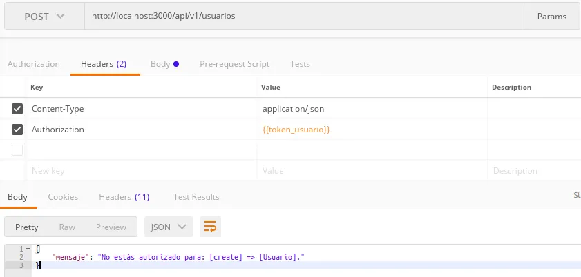Uncheck the Content-Type header checkbox
This screenshot has width=581, height=277.
(17, 109)
